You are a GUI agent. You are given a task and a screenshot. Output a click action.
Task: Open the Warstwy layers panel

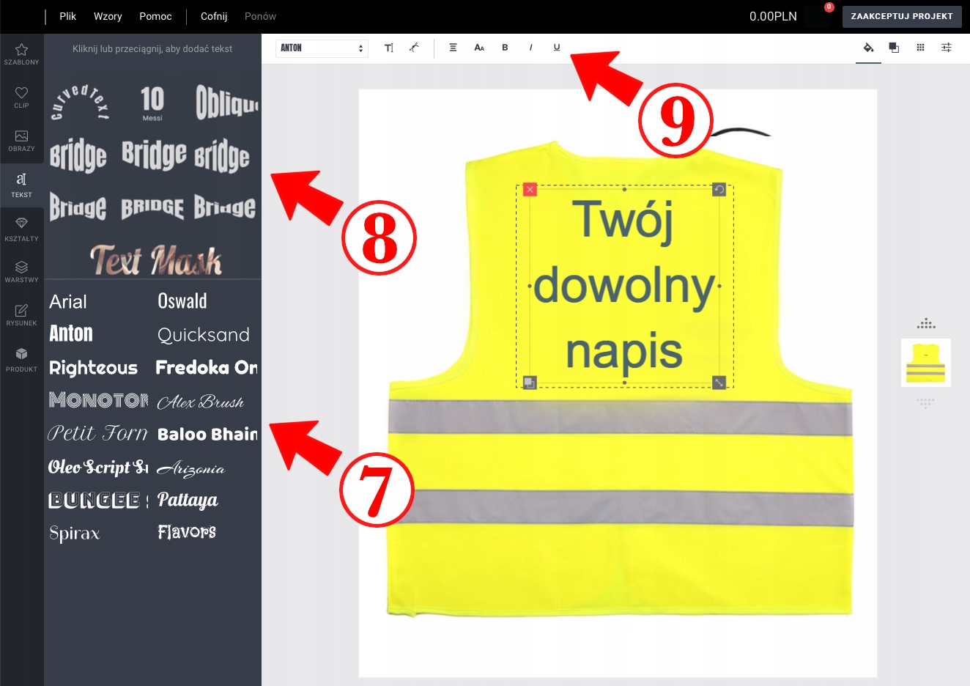[22, 272]
